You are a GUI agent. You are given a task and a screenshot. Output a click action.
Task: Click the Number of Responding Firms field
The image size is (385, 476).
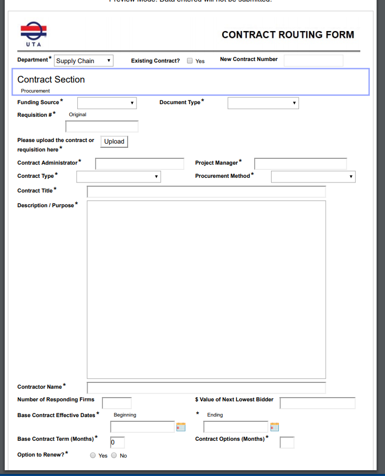117,403
